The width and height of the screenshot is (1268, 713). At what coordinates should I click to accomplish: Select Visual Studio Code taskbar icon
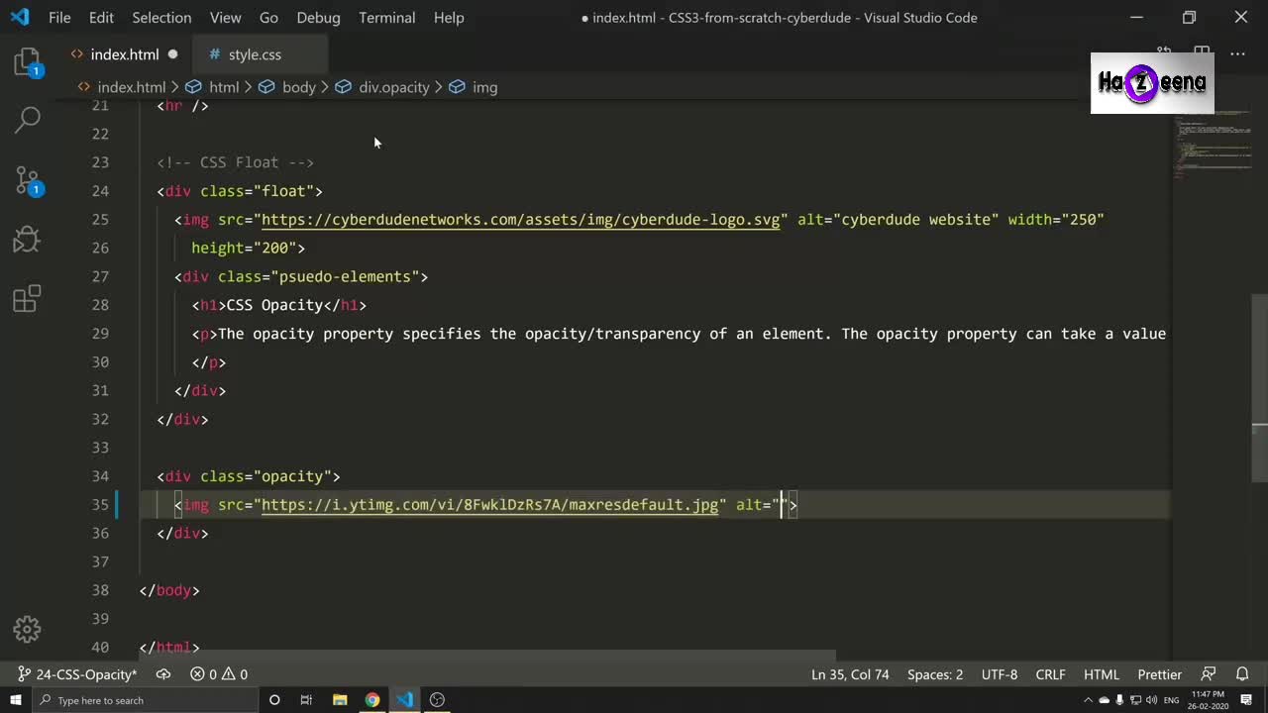405,700
